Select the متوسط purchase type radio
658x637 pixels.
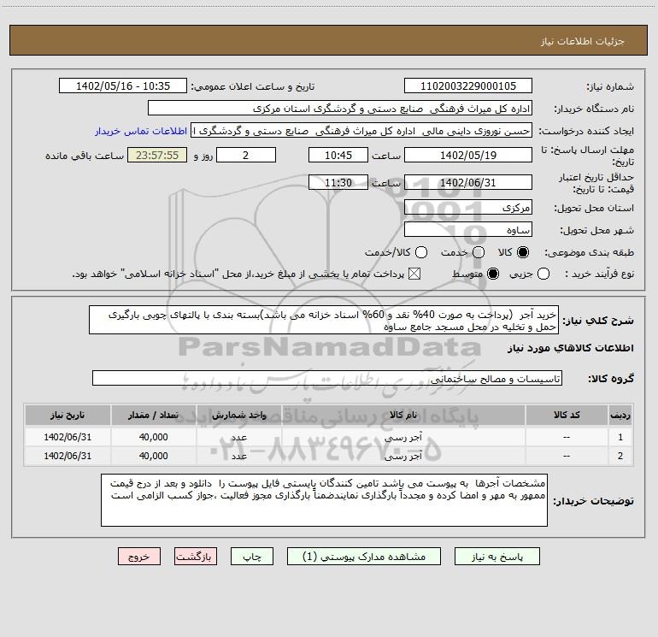(493, 274)
